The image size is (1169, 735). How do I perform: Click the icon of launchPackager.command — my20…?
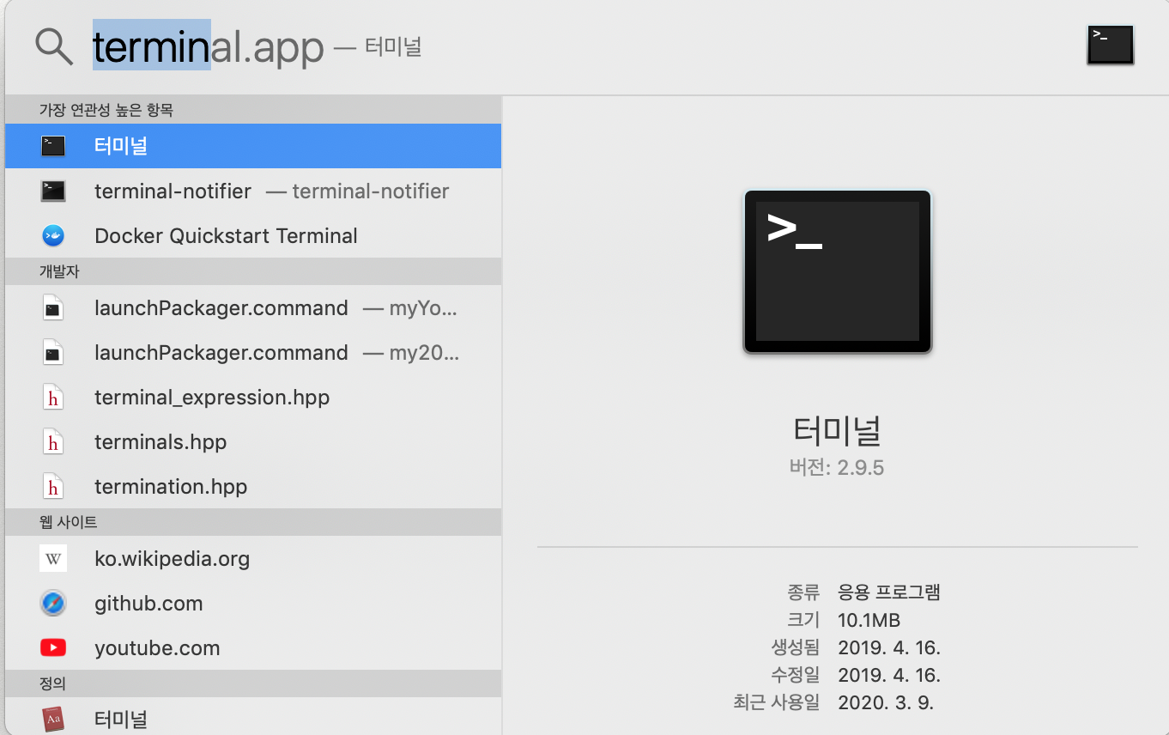[53, 352]
